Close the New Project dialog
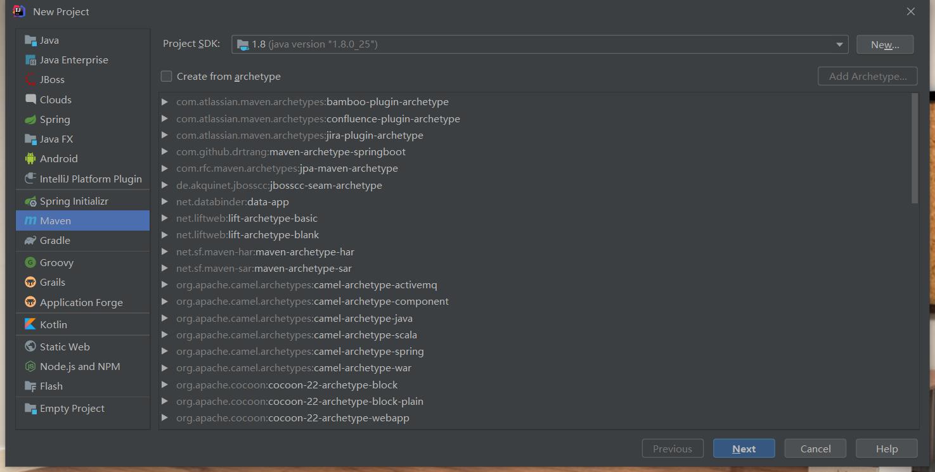This screenshot has width=935, height=472. tap(911, 11)
